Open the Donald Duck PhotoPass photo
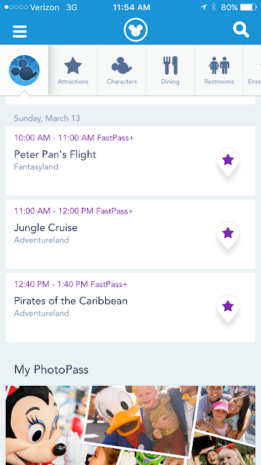261x465 pixels. click(141, 421)
